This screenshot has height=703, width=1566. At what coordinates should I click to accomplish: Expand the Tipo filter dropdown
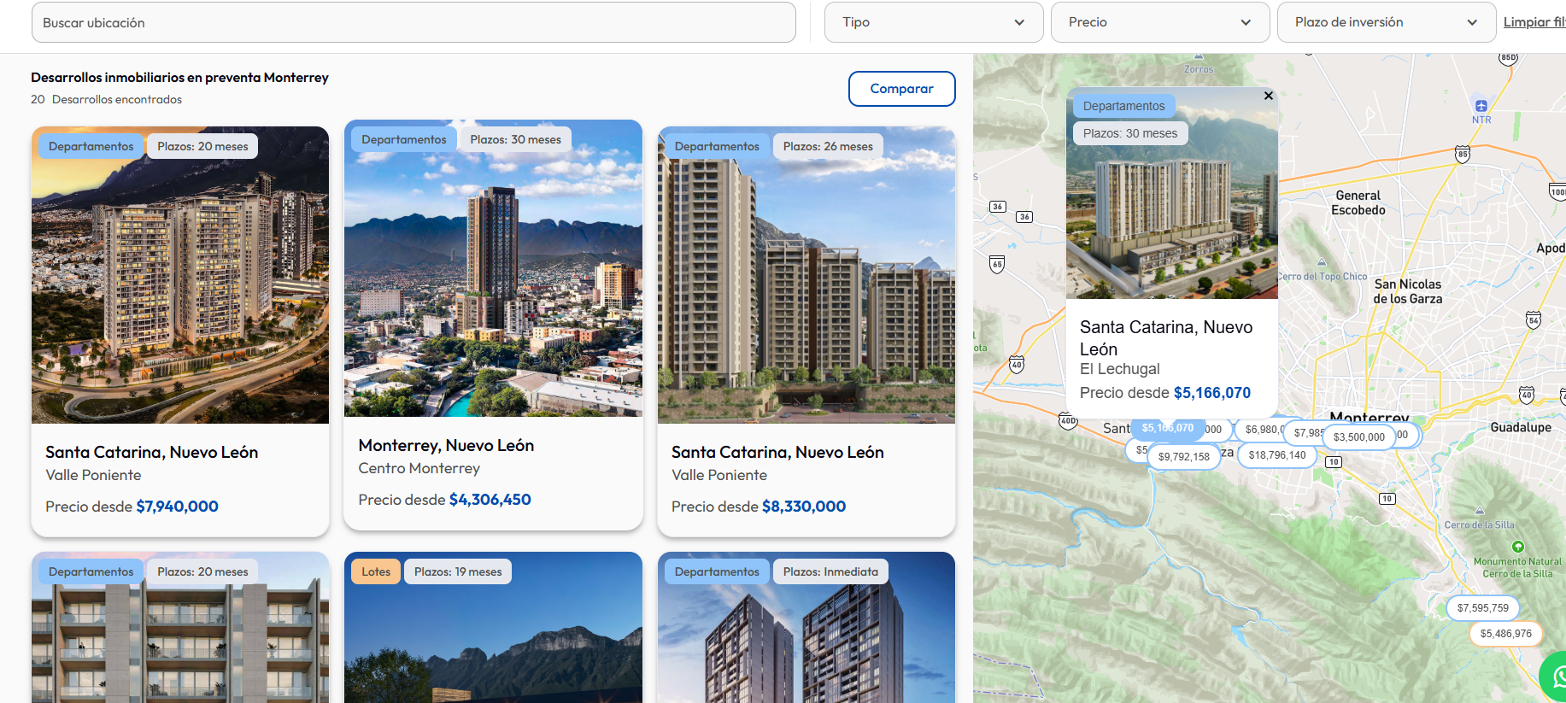[933, 22]
